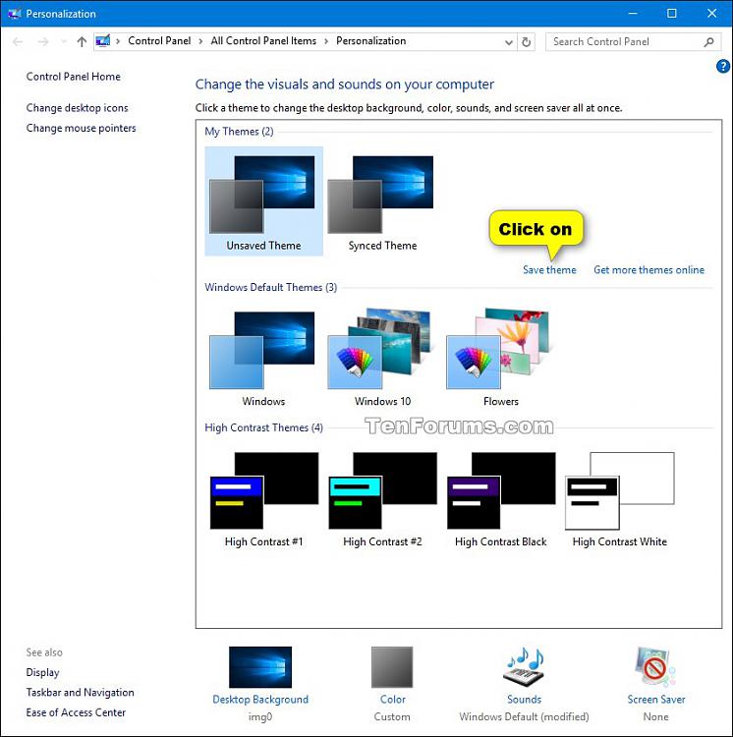Image resolution: width=733 pixels, height=737 pixels.
Task: Open Get more themes online link
Action: tap(648, 270)
